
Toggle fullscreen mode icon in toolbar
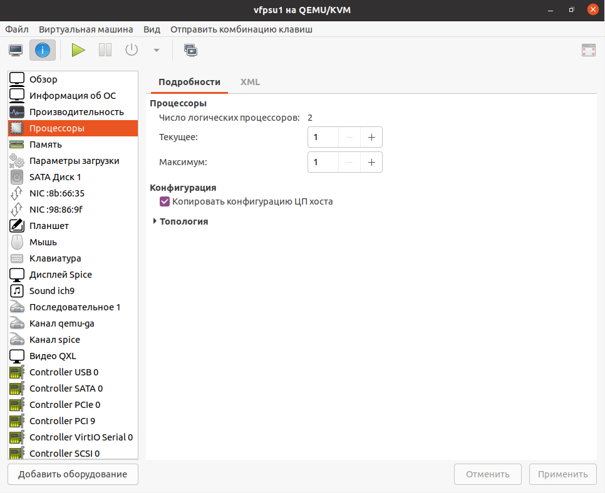(589, 50)
